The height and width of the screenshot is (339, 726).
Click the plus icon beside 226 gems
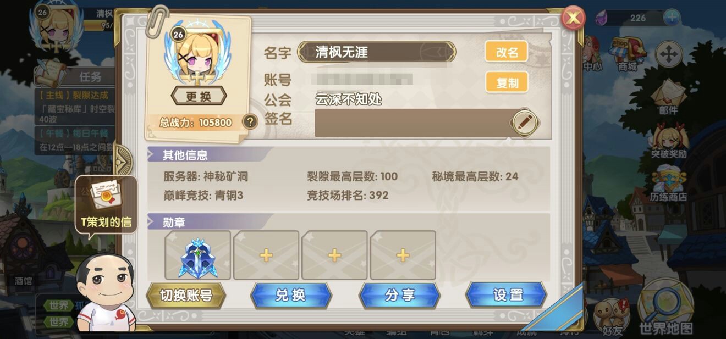pos(672,18)
